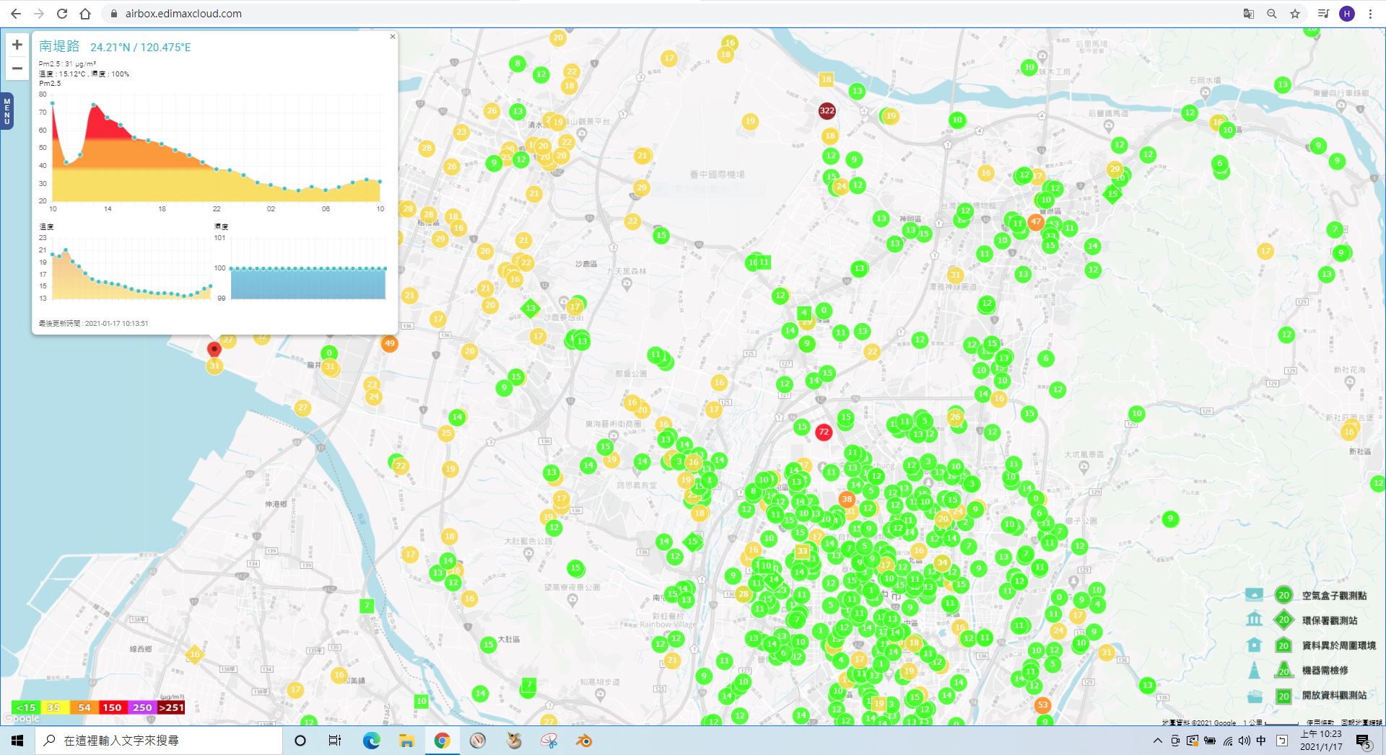1386x755 pixels.
Task: Click the house legend icon
Action: click(1255, 645)
